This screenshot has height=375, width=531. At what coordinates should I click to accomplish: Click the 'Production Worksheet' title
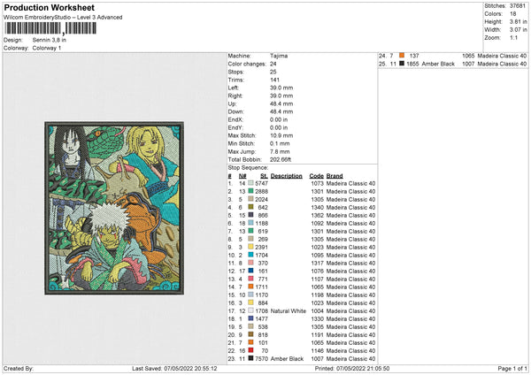click(49, 7)
